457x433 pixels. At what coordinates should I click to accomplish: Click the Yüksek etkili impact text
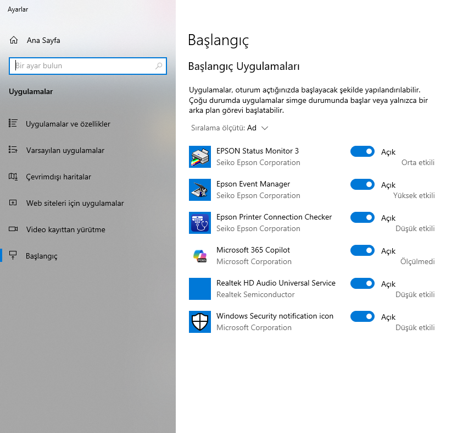pyautogui.click(x=414, y=195)
